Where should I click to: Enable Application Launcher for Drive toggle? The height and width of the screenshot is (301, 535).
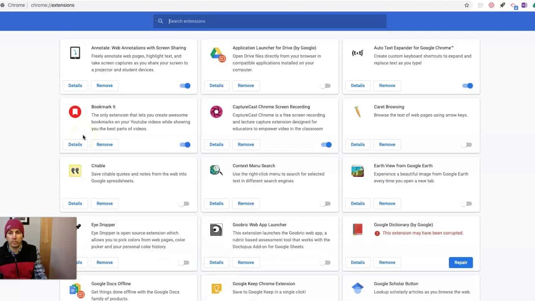(x=325, y=86)
